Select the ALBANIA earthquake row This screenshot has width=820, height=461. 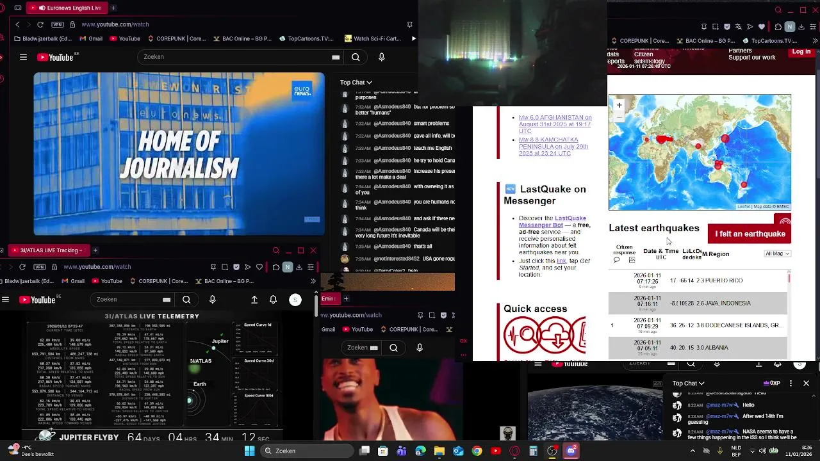point(698,348)
